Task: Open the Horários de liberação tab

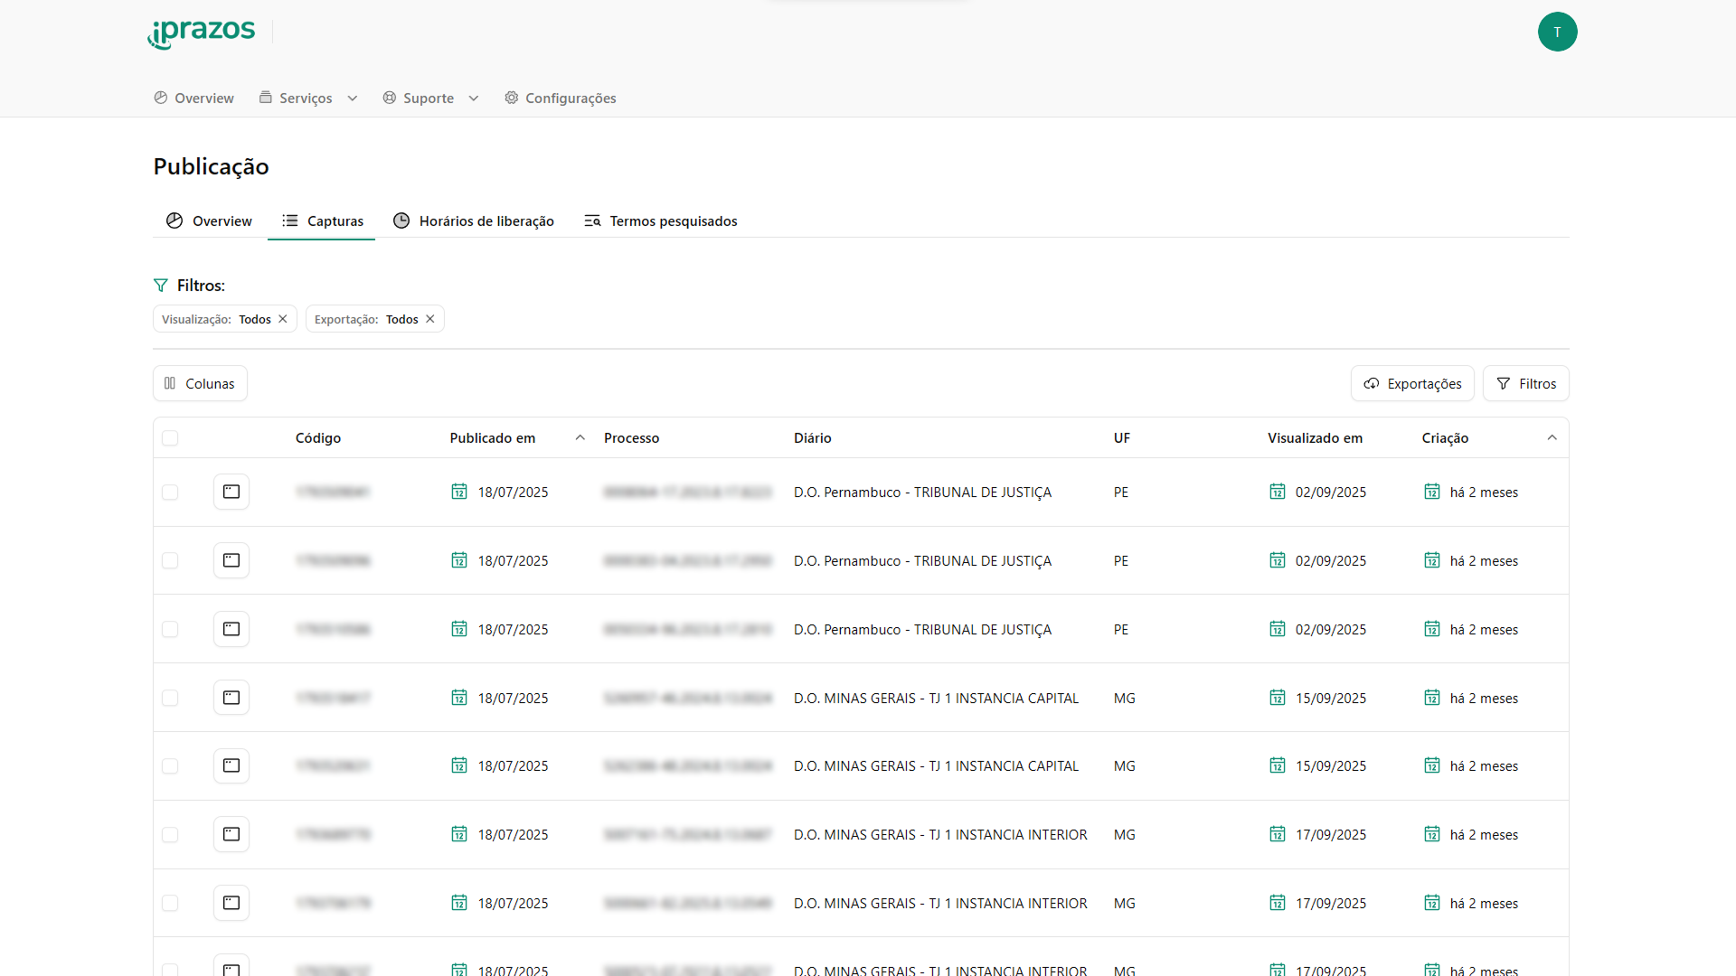Action: (473, 221)
